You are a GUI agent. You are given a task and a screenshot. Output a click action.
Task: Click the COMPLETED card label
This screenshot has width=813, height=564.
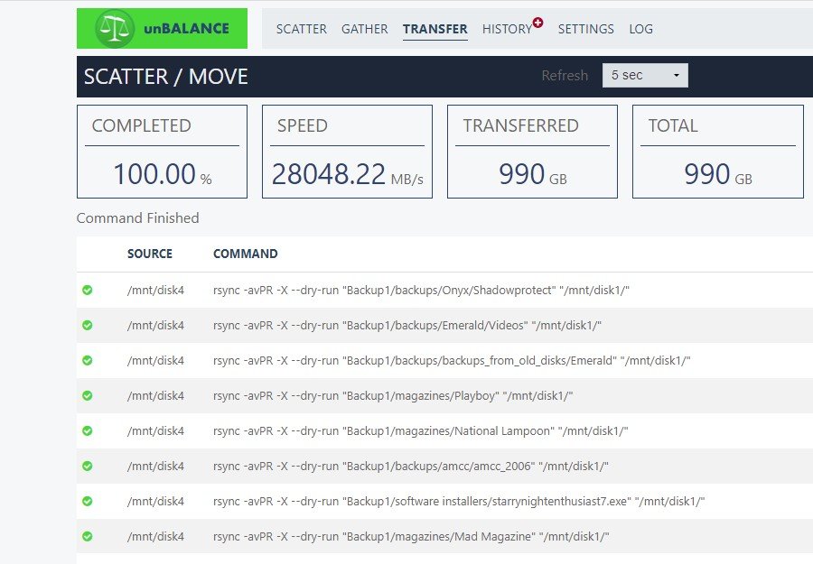[x=142, y=125]
